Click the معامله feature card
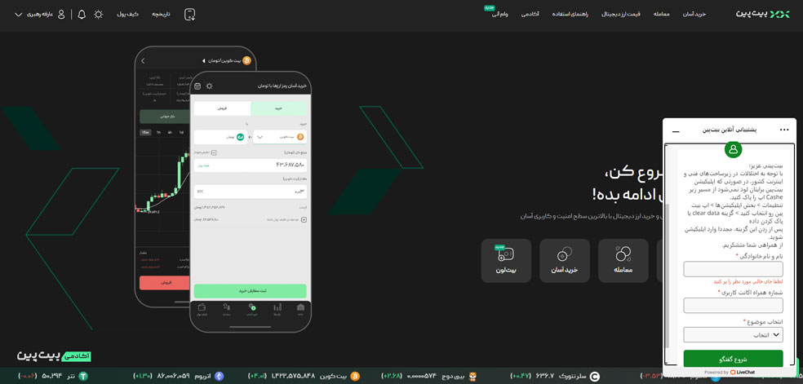Screen dimensions: 803x384 623,260
